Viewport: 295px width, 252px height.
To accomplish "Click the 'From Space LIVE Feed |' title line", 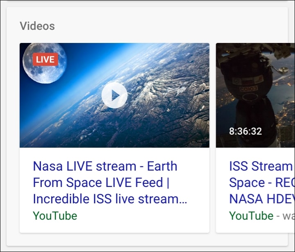I will pyautogui.click(x=101, y=183).
